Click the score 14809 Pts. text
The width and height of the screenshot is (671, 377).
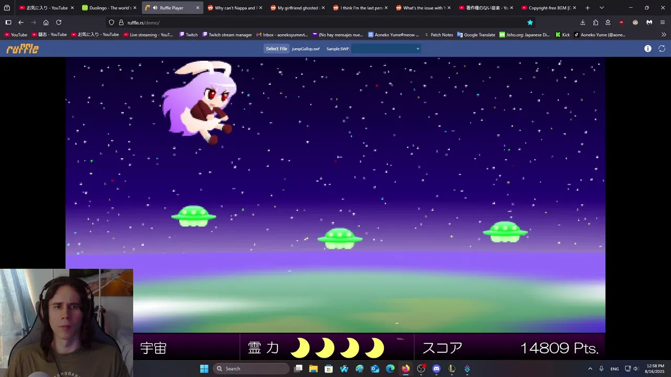pyautogui.click(x=559, y=348)
